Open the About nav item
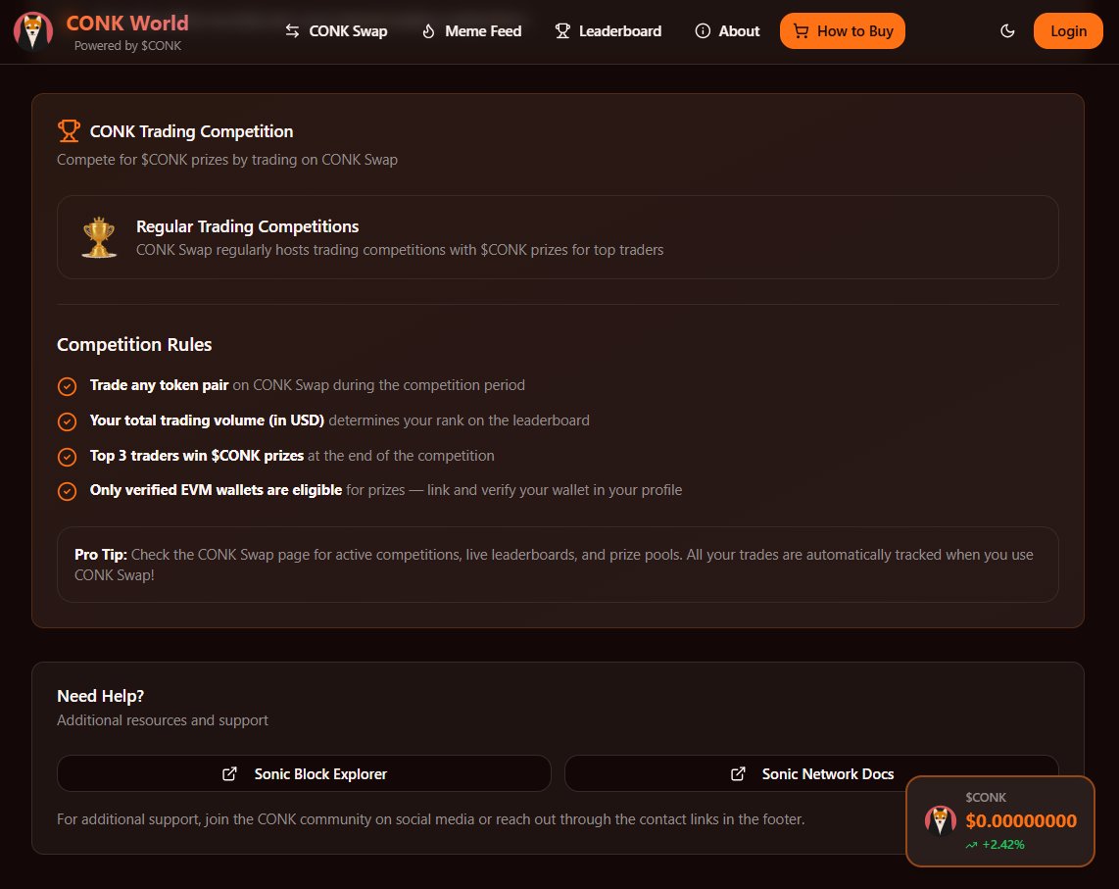This screenshot has height=889, width=1119. click(x=727, y=31)
